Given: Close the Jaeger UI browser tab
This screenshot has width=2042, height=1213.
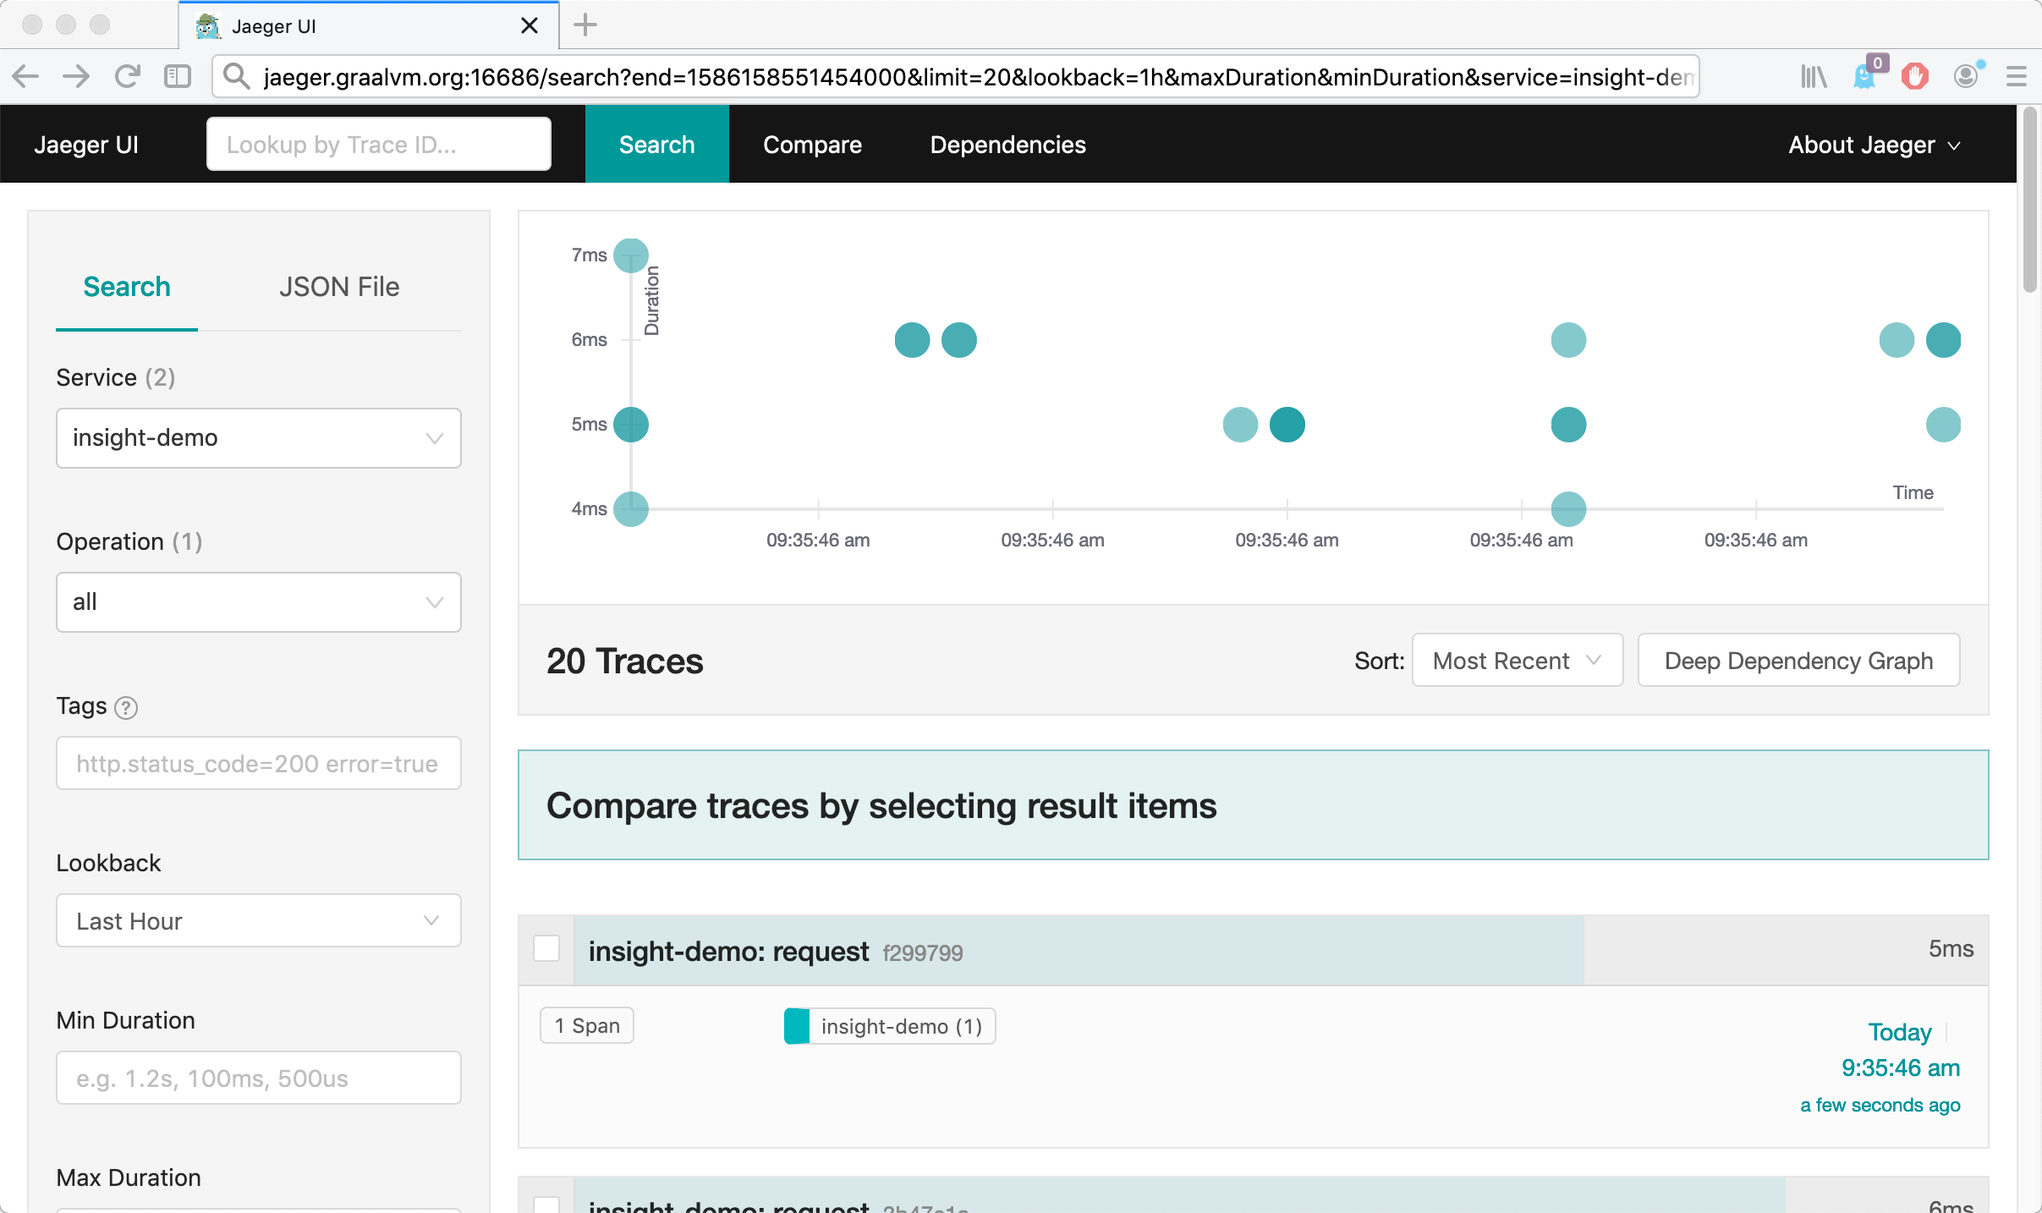Looking at the screenshot, I should point(530,26).
